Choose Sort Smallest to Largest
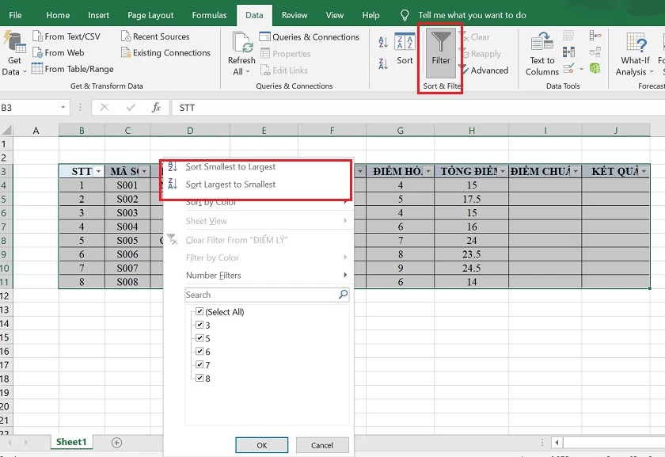Image resolution: width=665 pixels, height=457 pixels. point(230,166)
